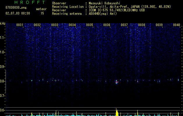The image size is (183, 116).
Task: Click time marker 0039
Action: 159,25
